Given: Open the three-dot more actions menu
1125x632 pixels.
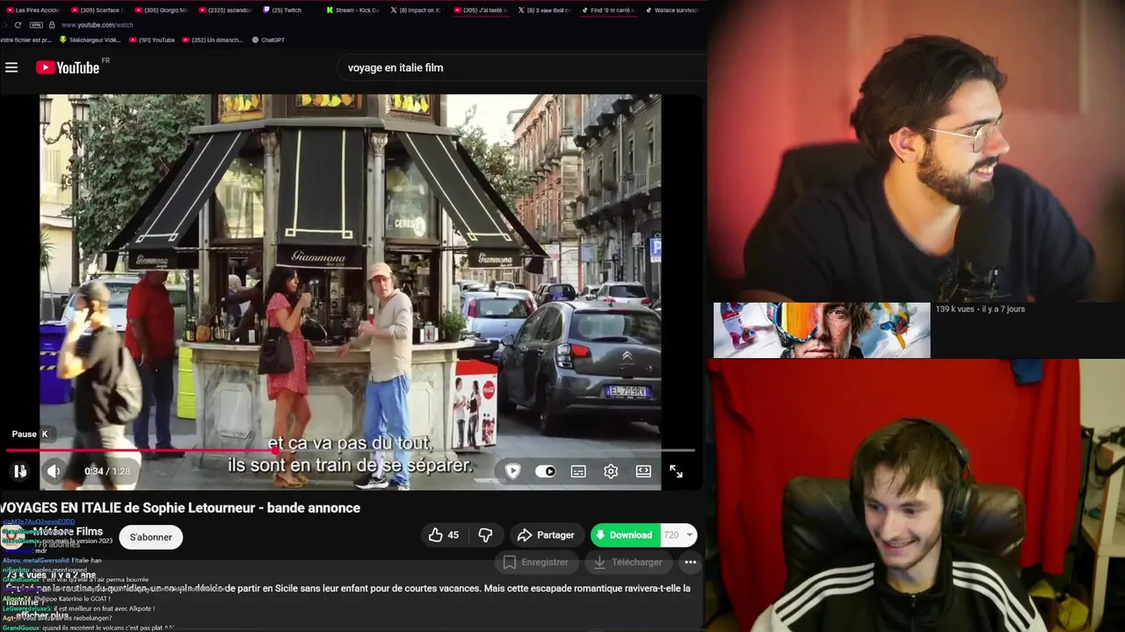Looking at the screenshot, I should click(x=691, y=562).
